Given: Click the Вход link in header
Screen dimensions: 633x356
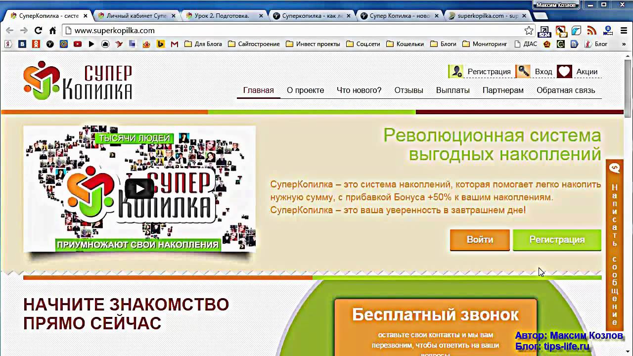Looking at the screenshot, I should pos(543,72).
